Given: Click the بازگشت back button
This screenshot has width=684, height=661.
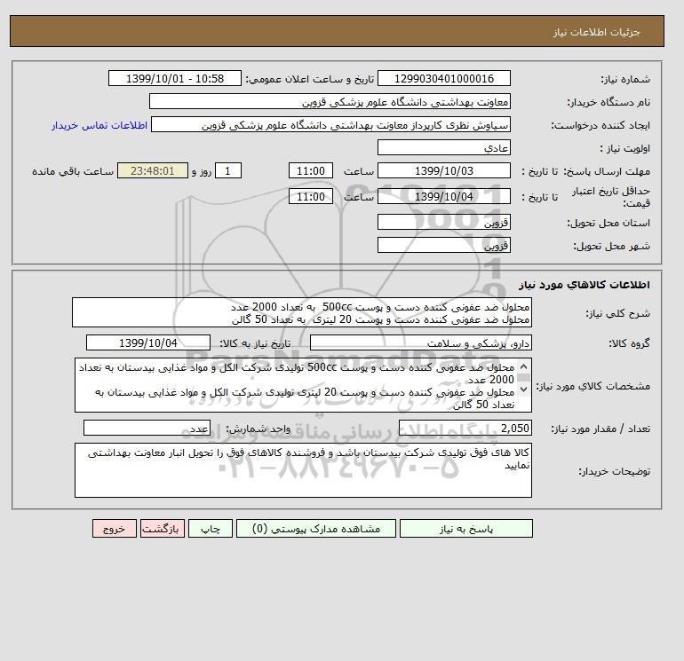Looking at the screenshot, I should coord(163,529).
